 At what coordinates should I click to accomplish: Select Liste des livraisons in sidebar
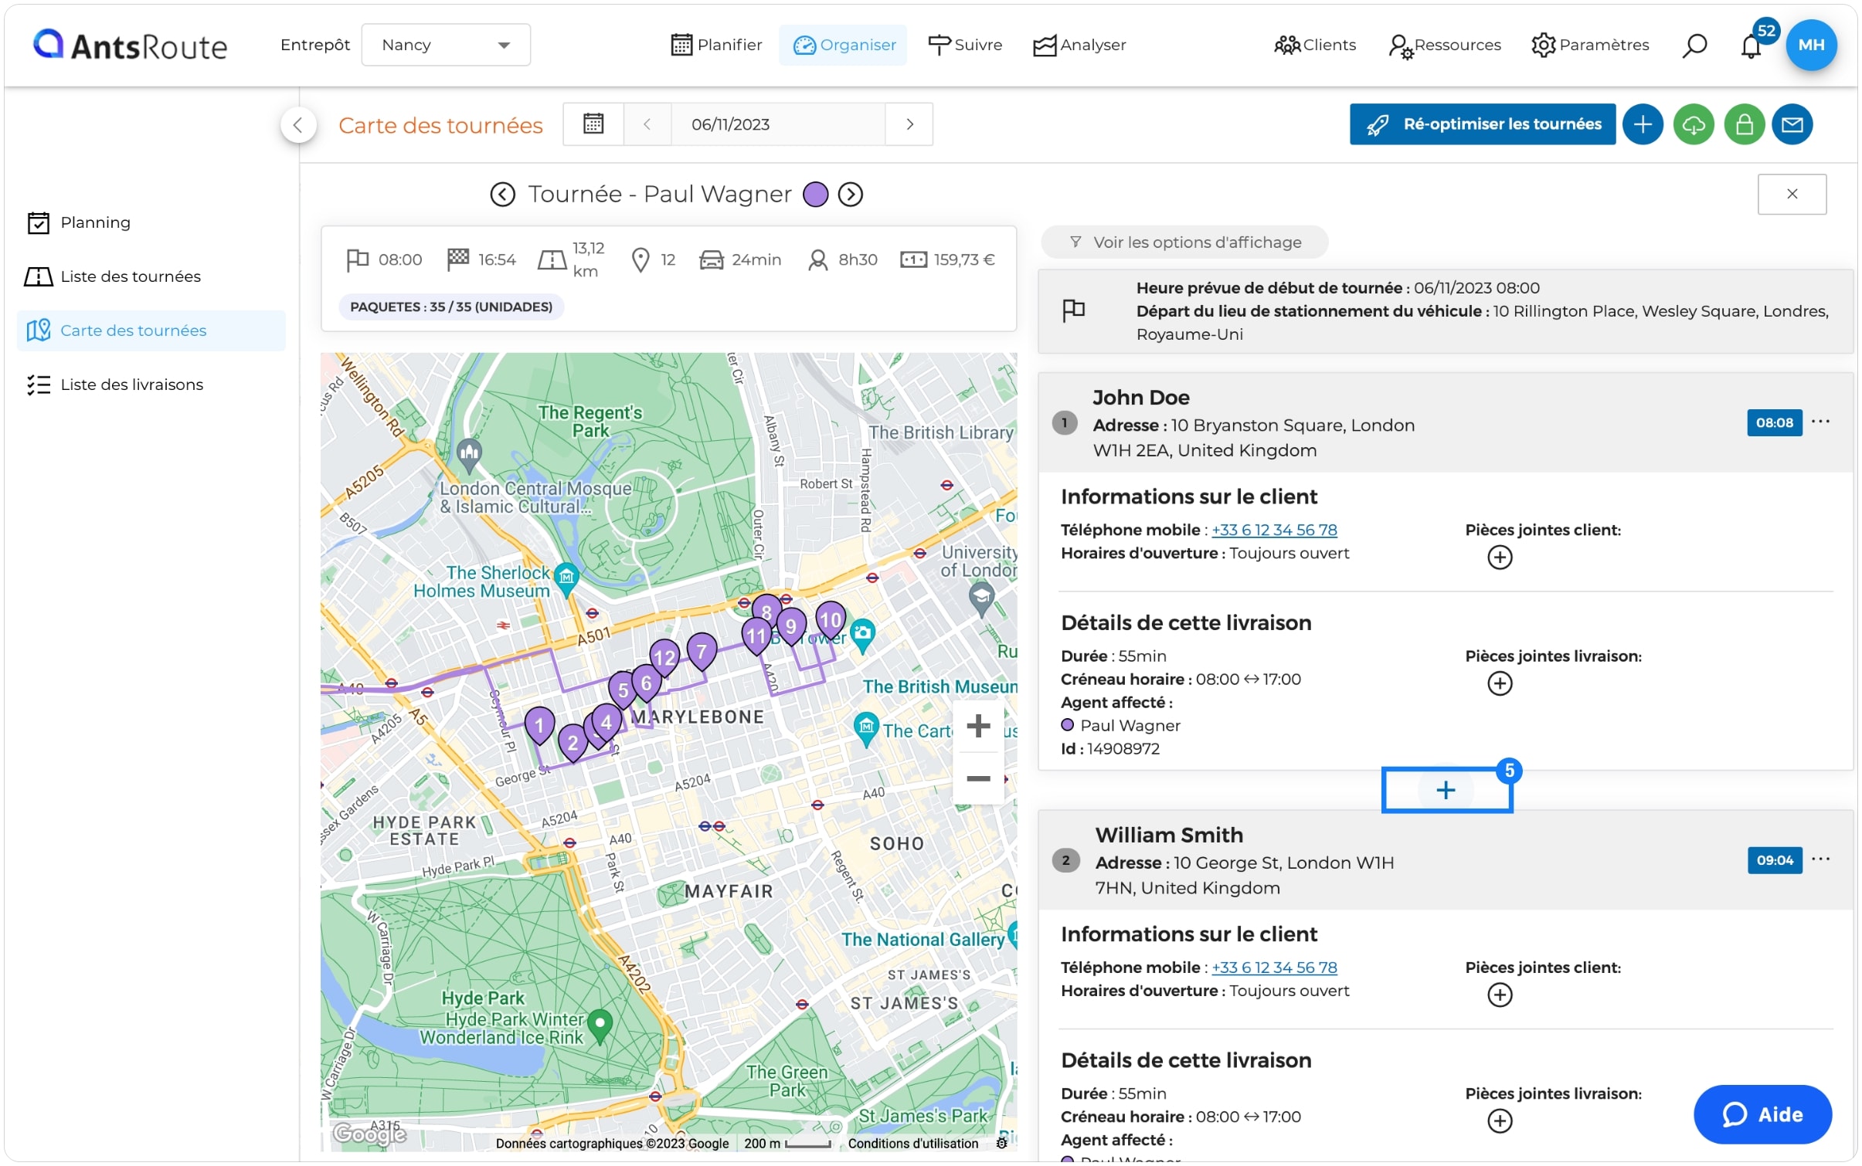151,385
